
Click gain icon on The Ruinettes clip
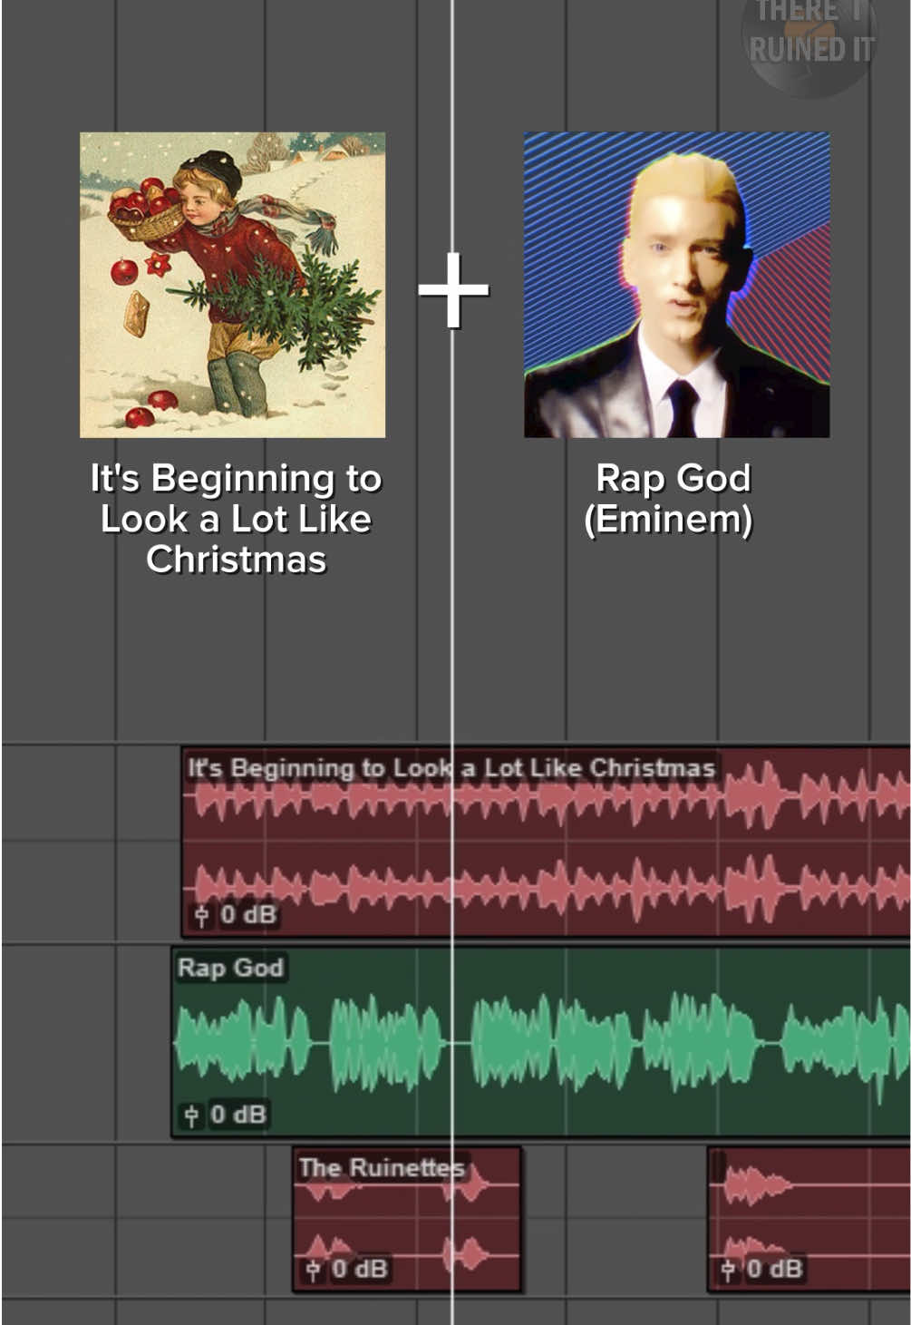(x=313, y=1270)
